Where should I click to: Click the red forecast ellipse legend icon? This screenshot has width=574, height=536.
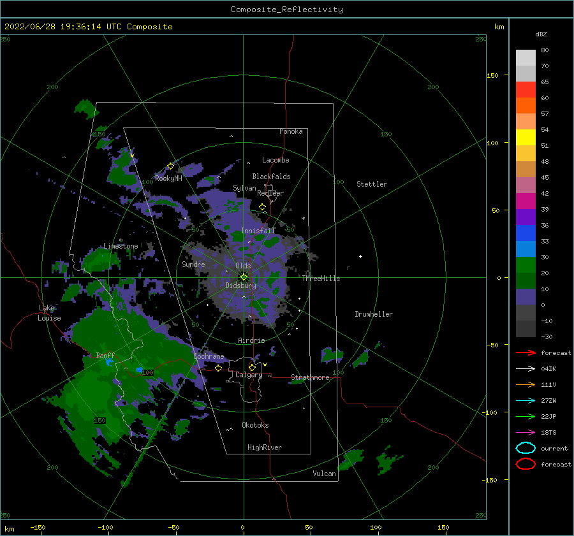point(526,464)
